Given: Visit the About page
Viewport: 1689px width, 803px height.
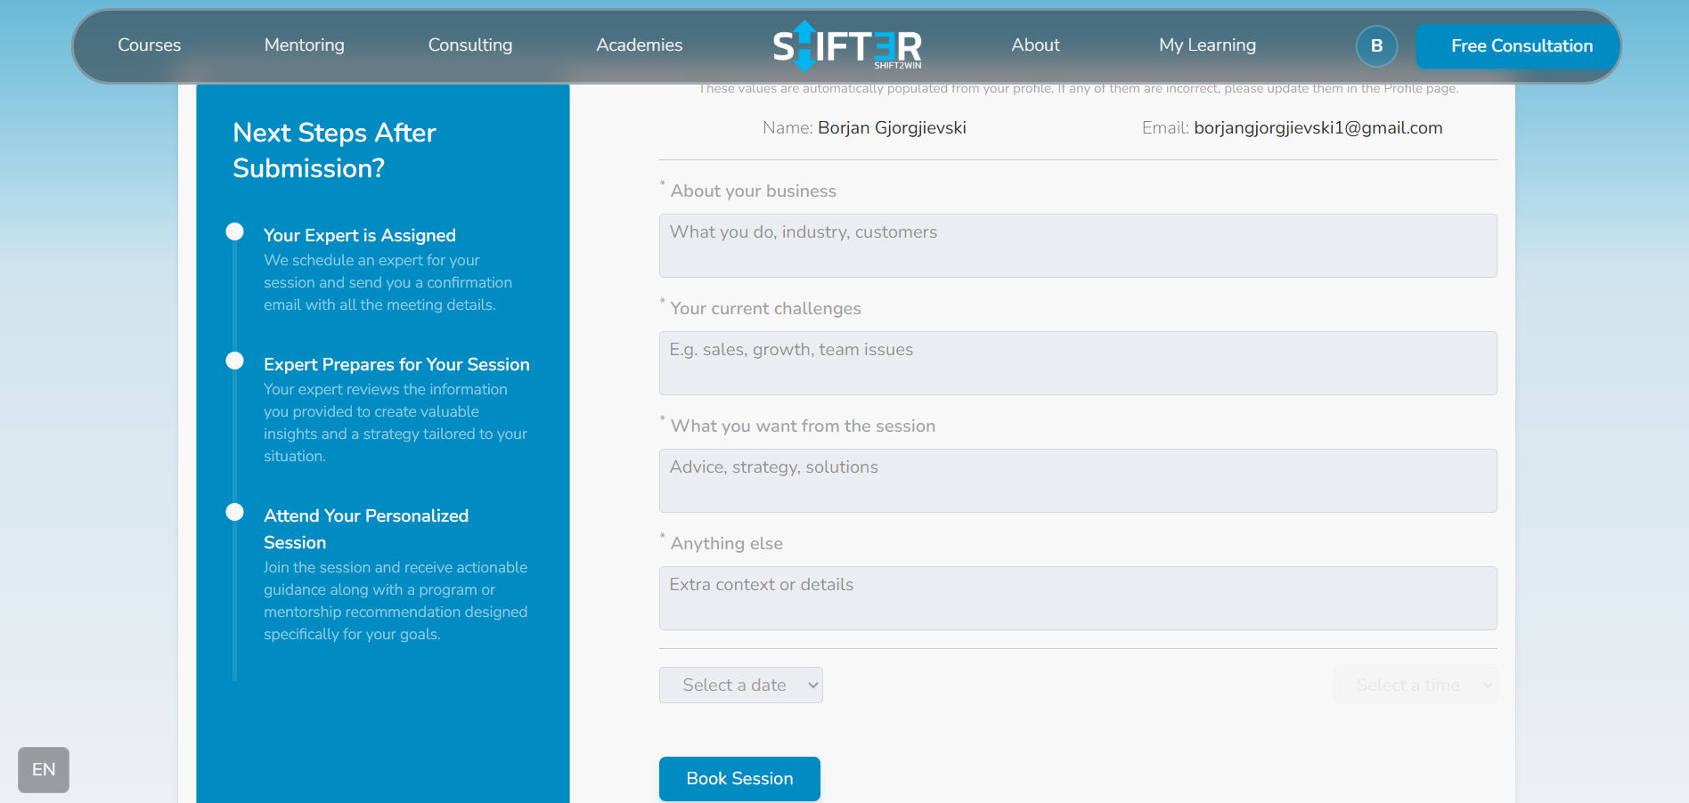Looking at the screenshot, I should click(x=1035, y=45).
